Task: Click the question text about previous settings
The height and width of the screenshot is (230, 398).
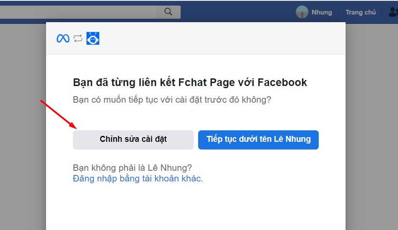Action: click(x=172, y=100)
